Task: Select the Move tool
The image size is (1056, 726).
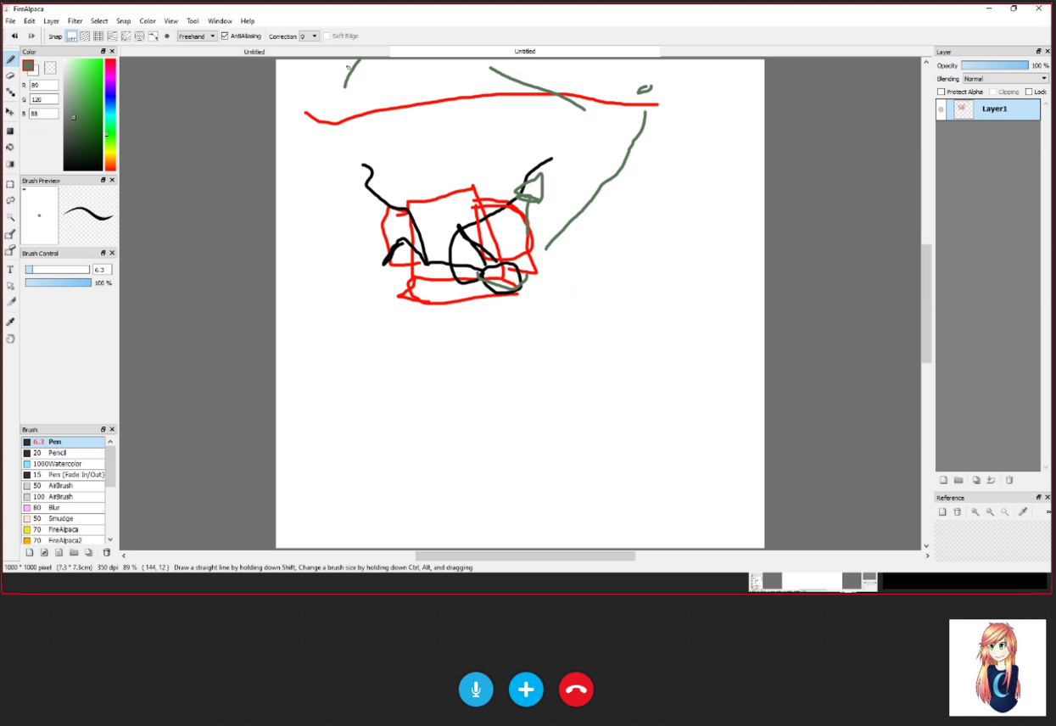Action: click(10, 111)
